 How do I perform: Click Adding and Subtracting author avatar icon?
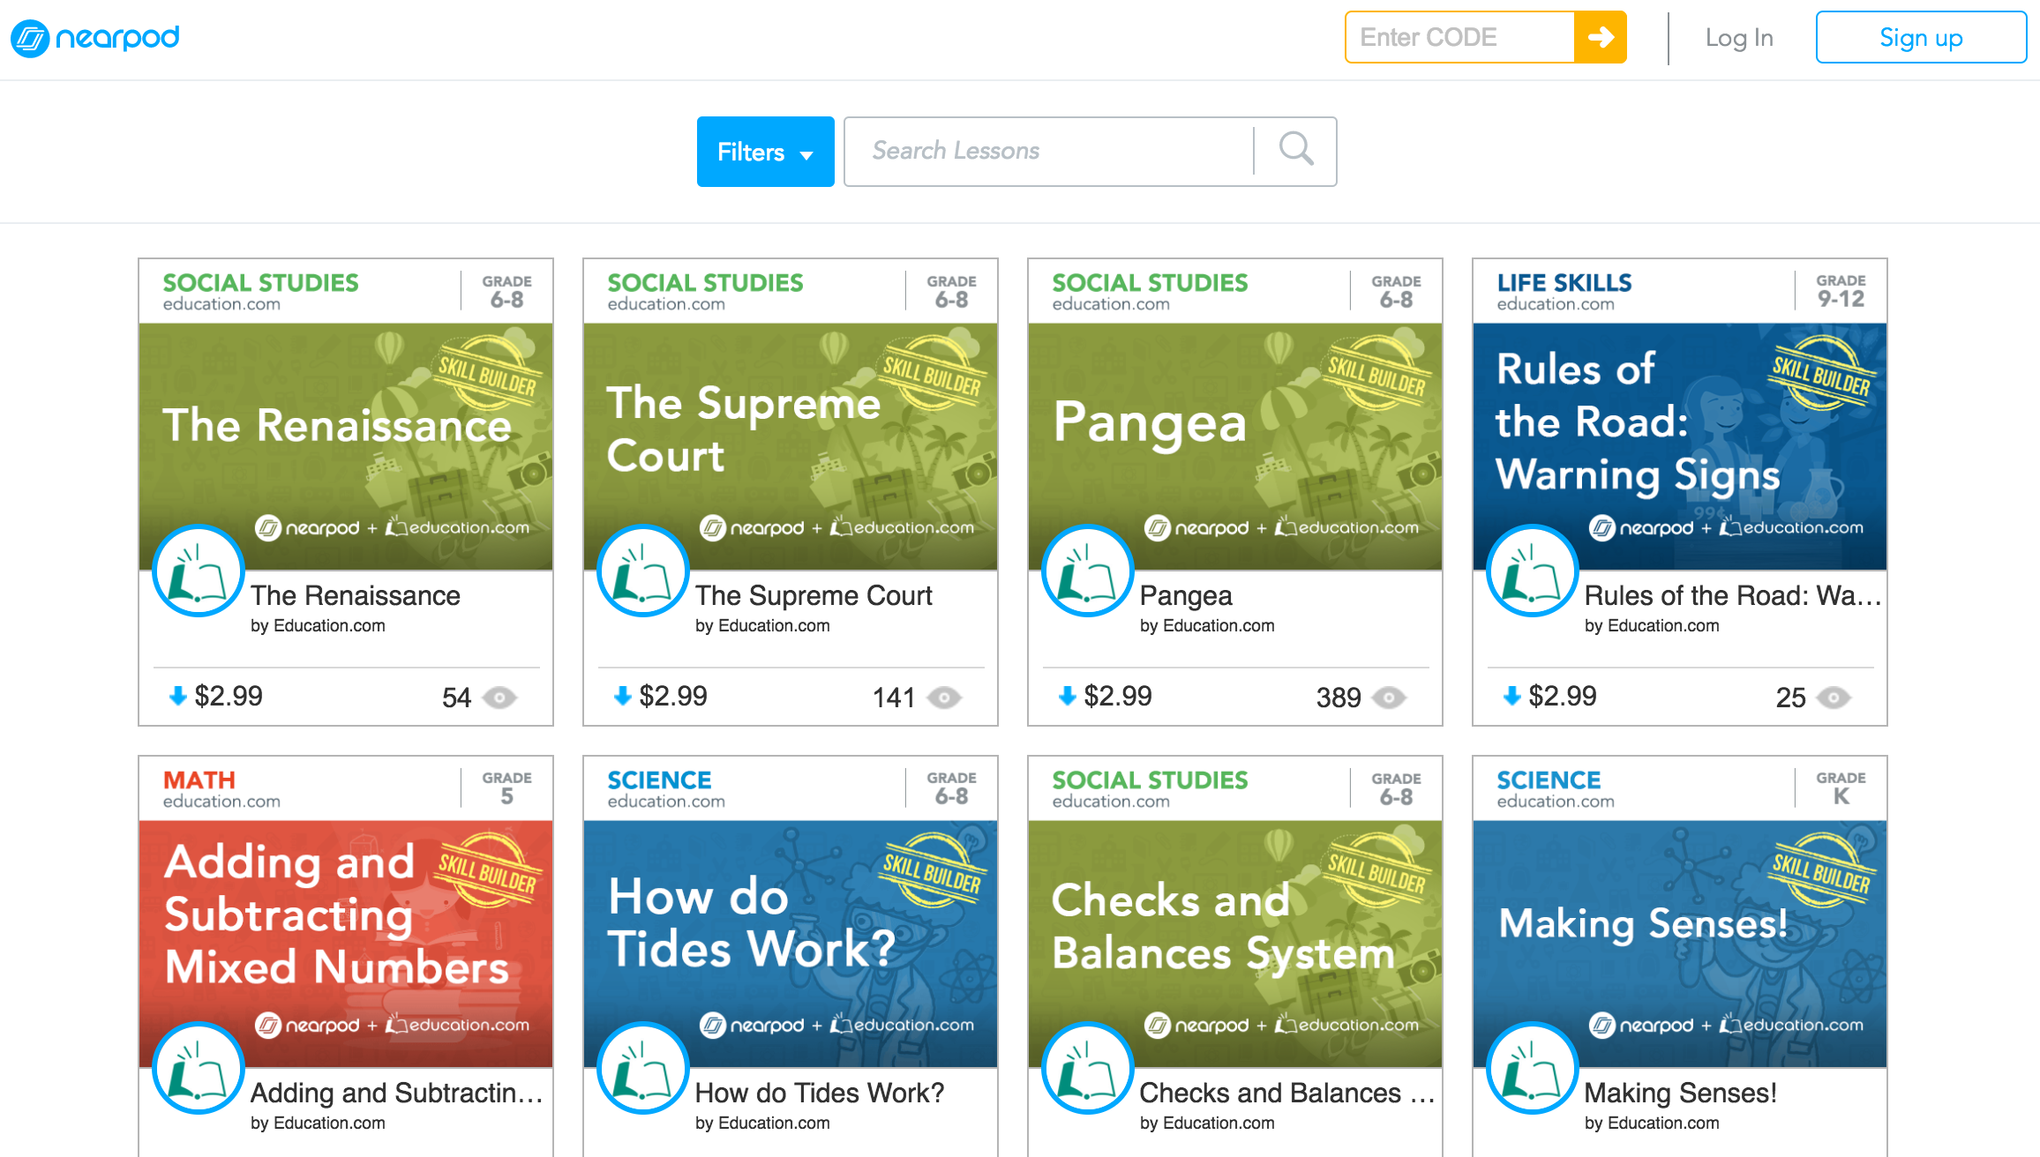tap(199, 1068)
